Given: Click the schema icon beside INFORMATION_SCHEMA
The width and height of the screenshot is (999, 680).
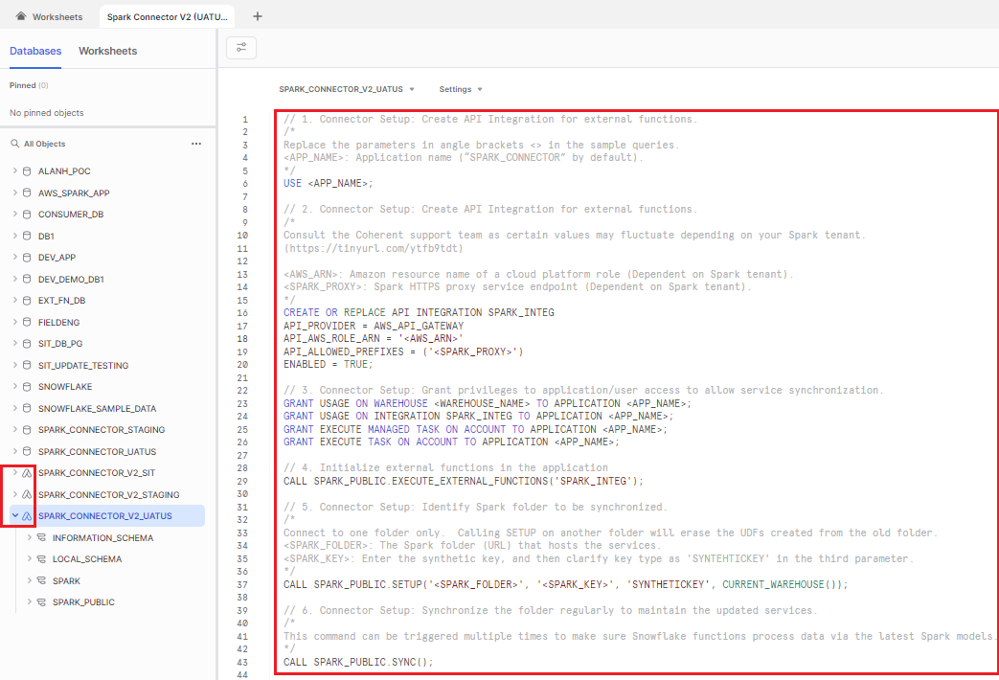Looking at the screenshot, I should point(41,538).
